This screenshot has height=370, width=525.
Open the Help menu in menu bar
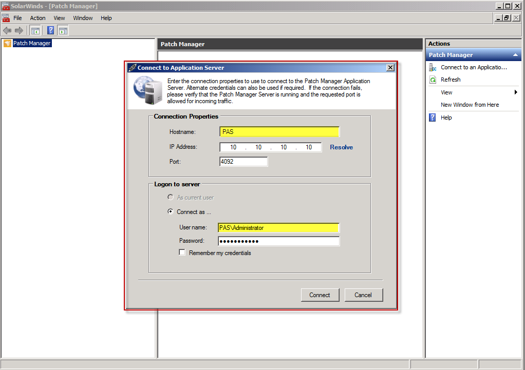[x=106, y=18]
